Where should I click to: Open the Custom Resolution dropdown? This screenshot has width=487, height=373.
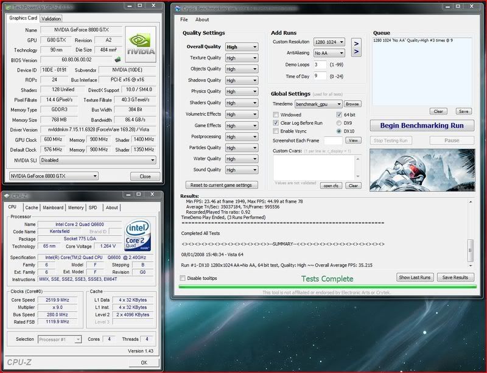click(x=329, y=42)
